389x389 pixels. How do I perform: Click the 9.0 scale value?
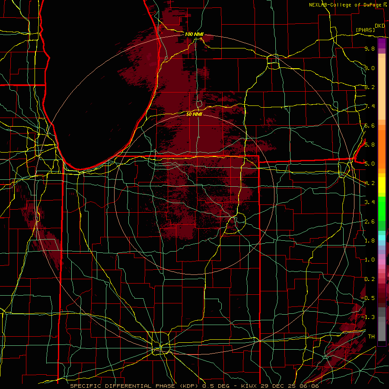[370, 68]
